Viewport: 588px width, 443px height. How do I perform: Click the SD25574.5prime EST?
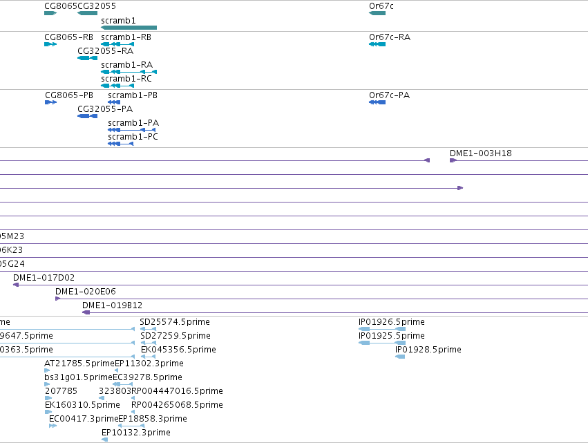(148, 329)
